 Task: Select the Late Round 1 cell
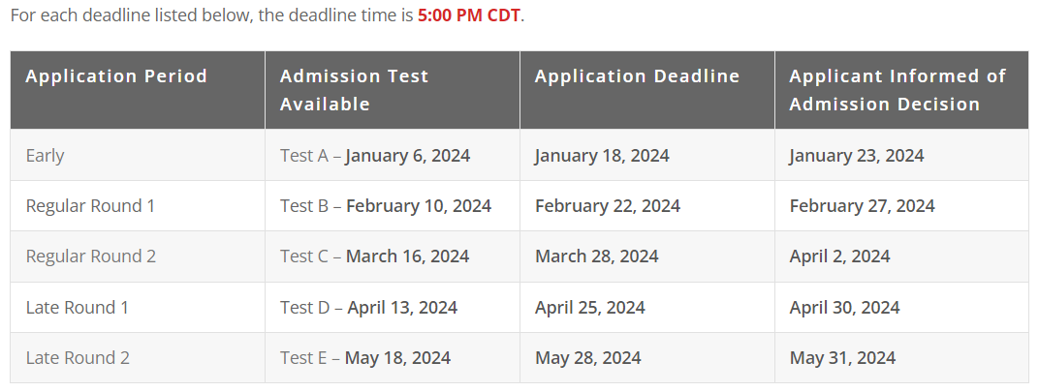click(138, 307)
